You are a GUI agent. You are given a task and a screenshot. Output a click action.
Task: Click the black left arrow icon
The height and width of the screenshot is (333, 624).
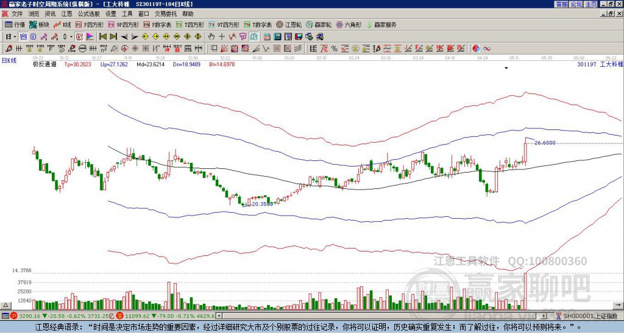tap(124, 37)
